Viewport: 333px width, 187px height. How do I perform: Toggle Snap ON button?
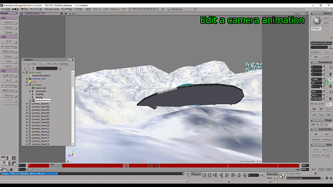pos(313,124)
